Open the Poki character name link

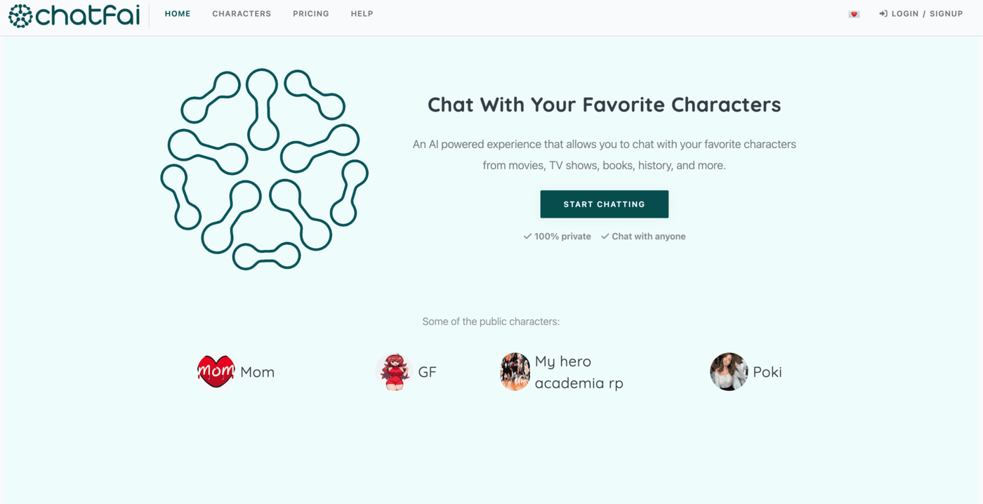pos(767,372)
